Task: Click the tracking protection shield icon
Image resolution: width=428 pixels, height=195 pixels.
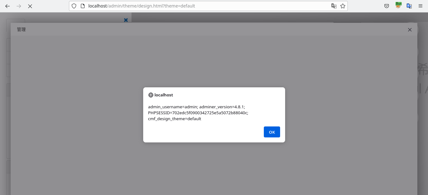Action: (x=74, y=6)
